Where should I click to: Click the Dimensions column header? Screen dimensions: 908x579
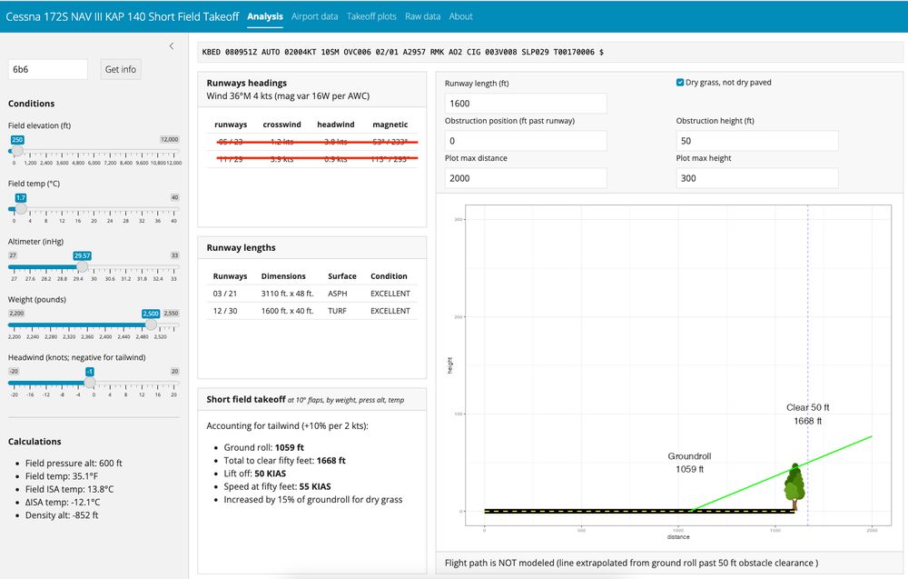pyautogui.click(x=283, y=276)
